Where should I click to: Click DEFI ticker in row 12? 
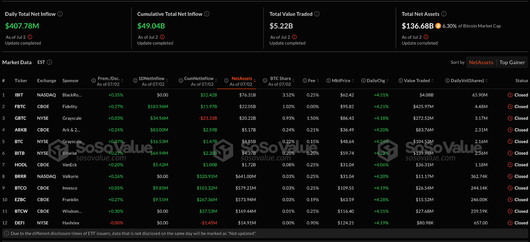20,223
